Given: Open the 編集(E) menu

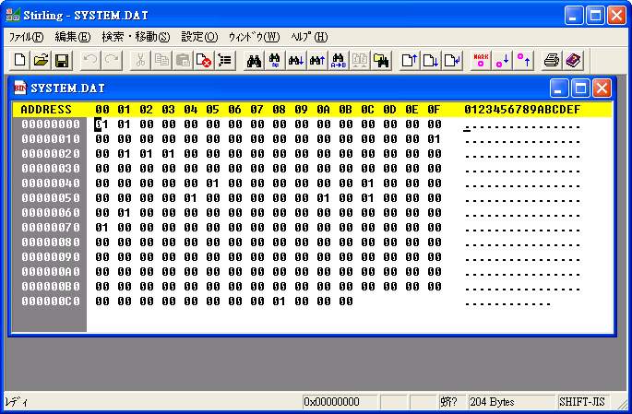Looking at the screenshot, I should (72, 37).
